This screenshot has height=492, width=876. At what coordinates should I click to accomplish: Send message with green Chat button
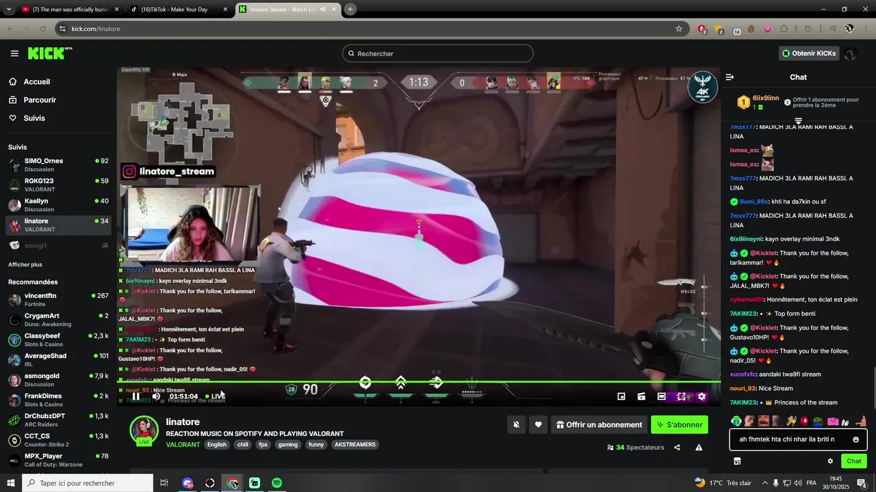point(854,461)
